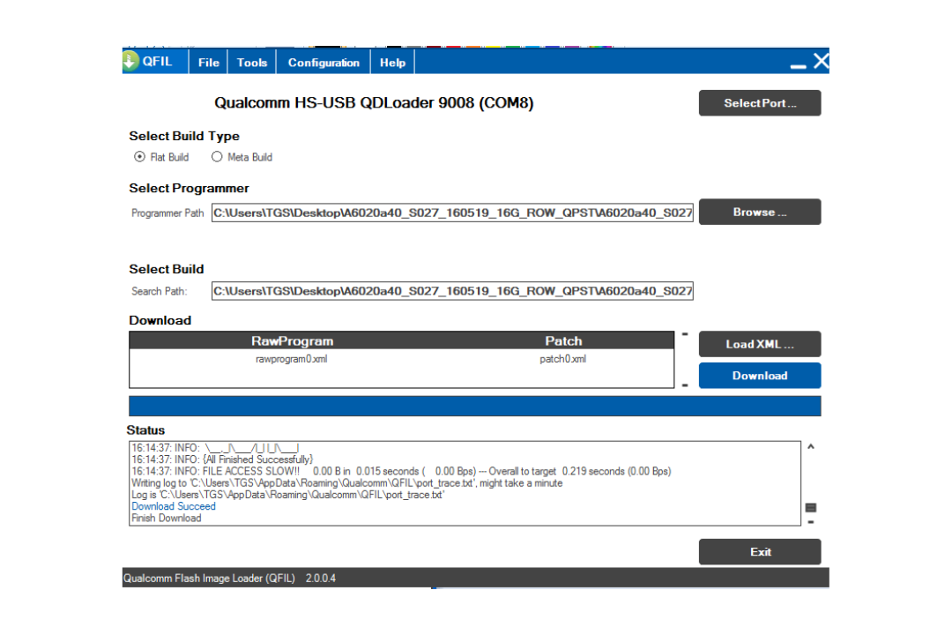The width and height of the screenshot is (952, 635).
Task: Click the Patch column header
Action: [x=563, y=341]
